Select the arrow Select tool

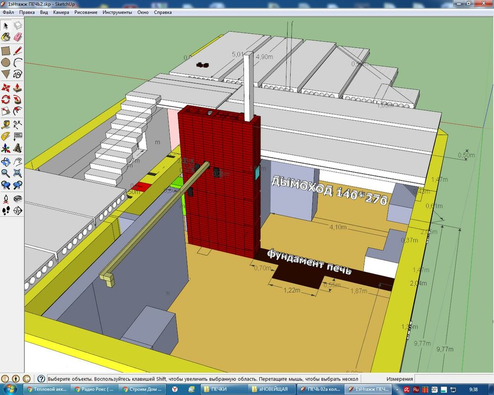[5, 25]
